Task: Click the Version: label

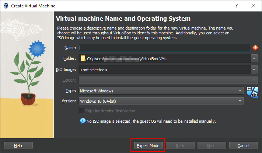Action: point(69,101)
